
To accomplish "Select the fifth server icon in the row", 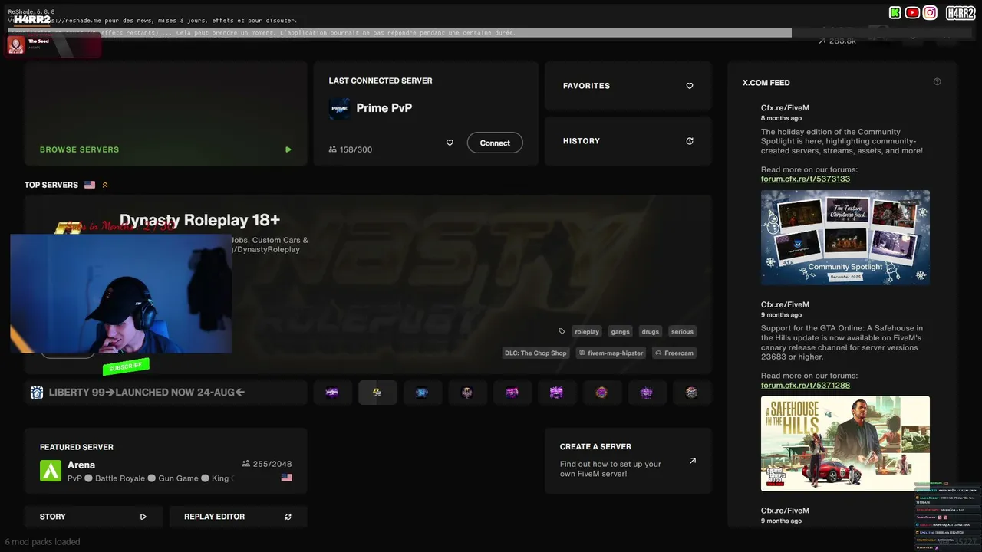I will click(x=512, y=393).
